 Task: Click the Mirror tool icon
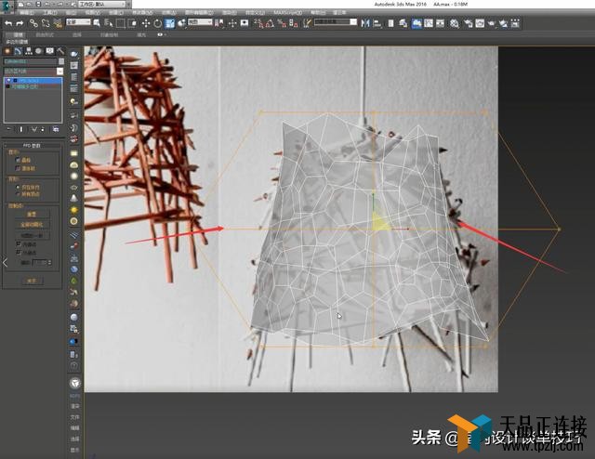point(365,23)
